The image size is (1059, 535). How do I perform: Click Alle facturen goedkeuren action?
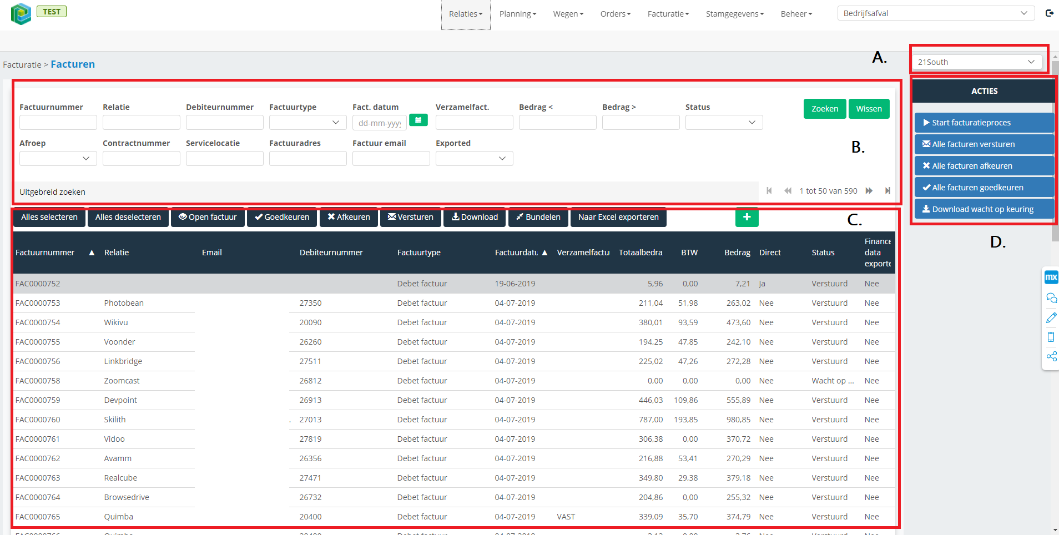click(x=984, y=188)
